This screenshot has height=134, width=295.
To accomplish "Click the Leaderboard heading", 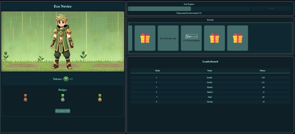I will 210,62.
